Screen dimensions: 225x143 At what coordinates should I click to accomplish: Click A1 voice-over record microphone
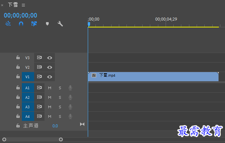tap(70, 88)
